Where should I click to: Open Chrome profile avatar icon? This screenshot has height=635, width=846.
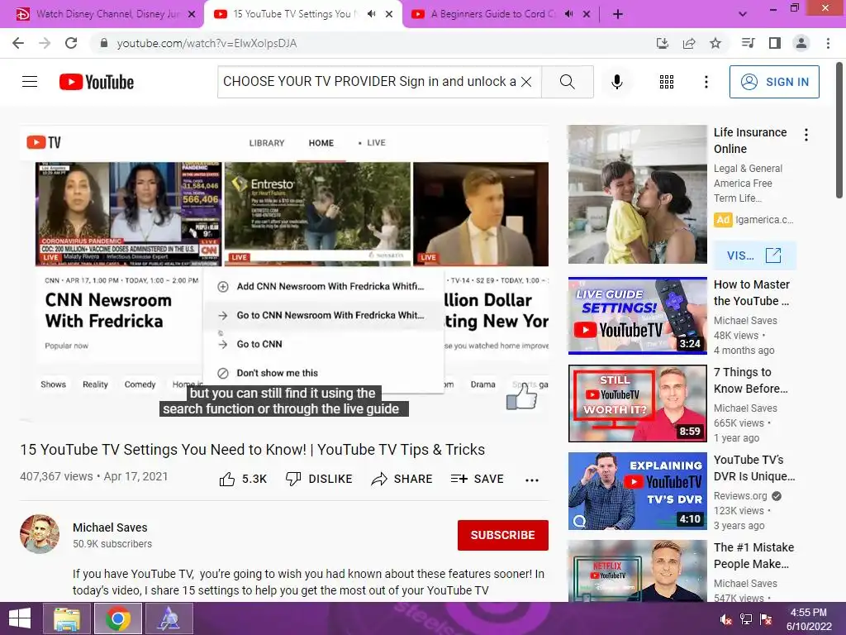click(x=801, y=43)
